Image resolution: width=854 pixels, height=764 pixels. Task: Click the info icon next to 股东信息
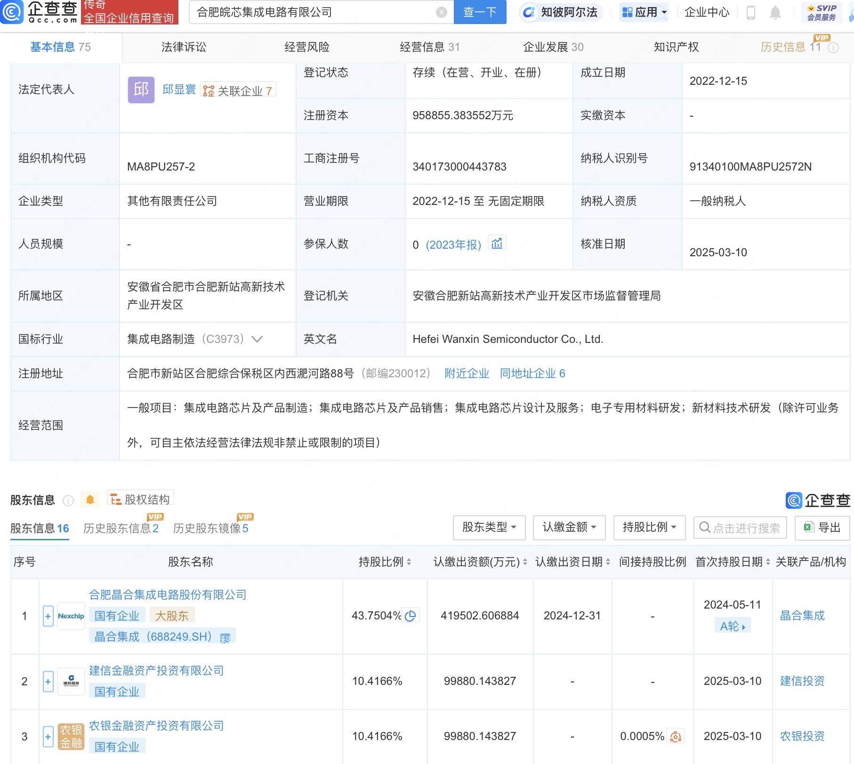tap(68, 500)
